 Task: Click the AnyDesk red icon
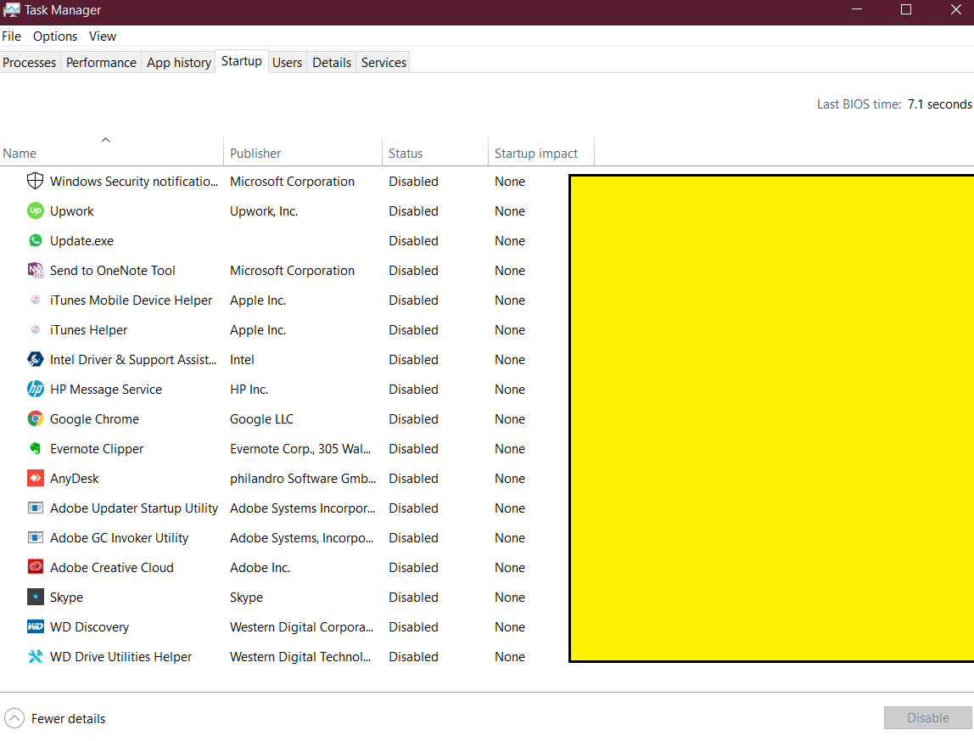(36, 478)
